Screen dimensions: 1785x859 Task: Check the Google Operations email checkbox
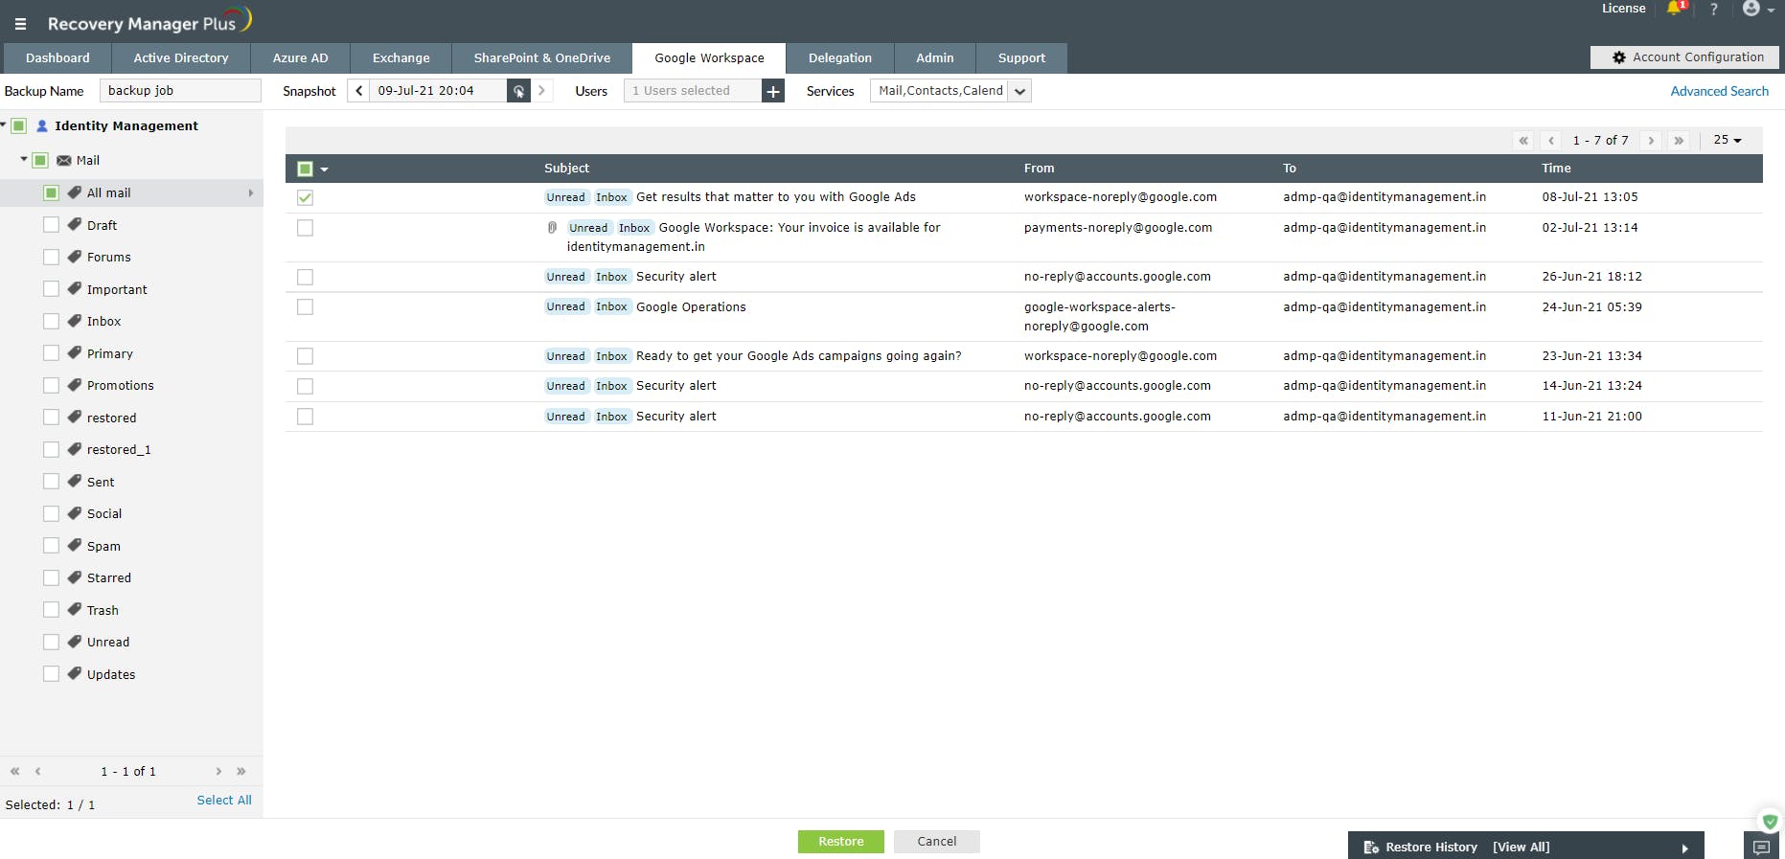point(305,307)
